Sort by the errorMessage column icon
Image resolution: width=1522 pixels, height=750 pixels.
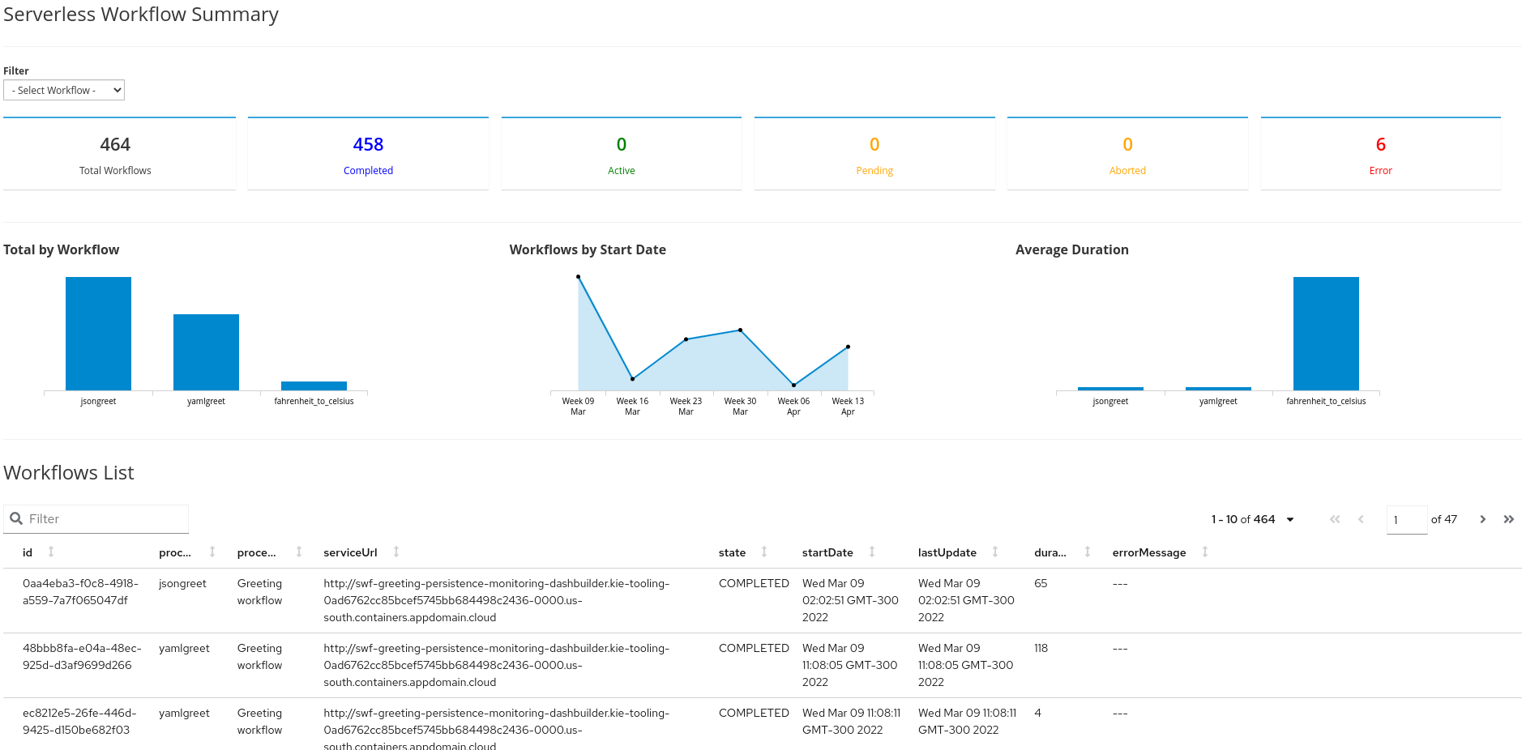(1205, 552)
